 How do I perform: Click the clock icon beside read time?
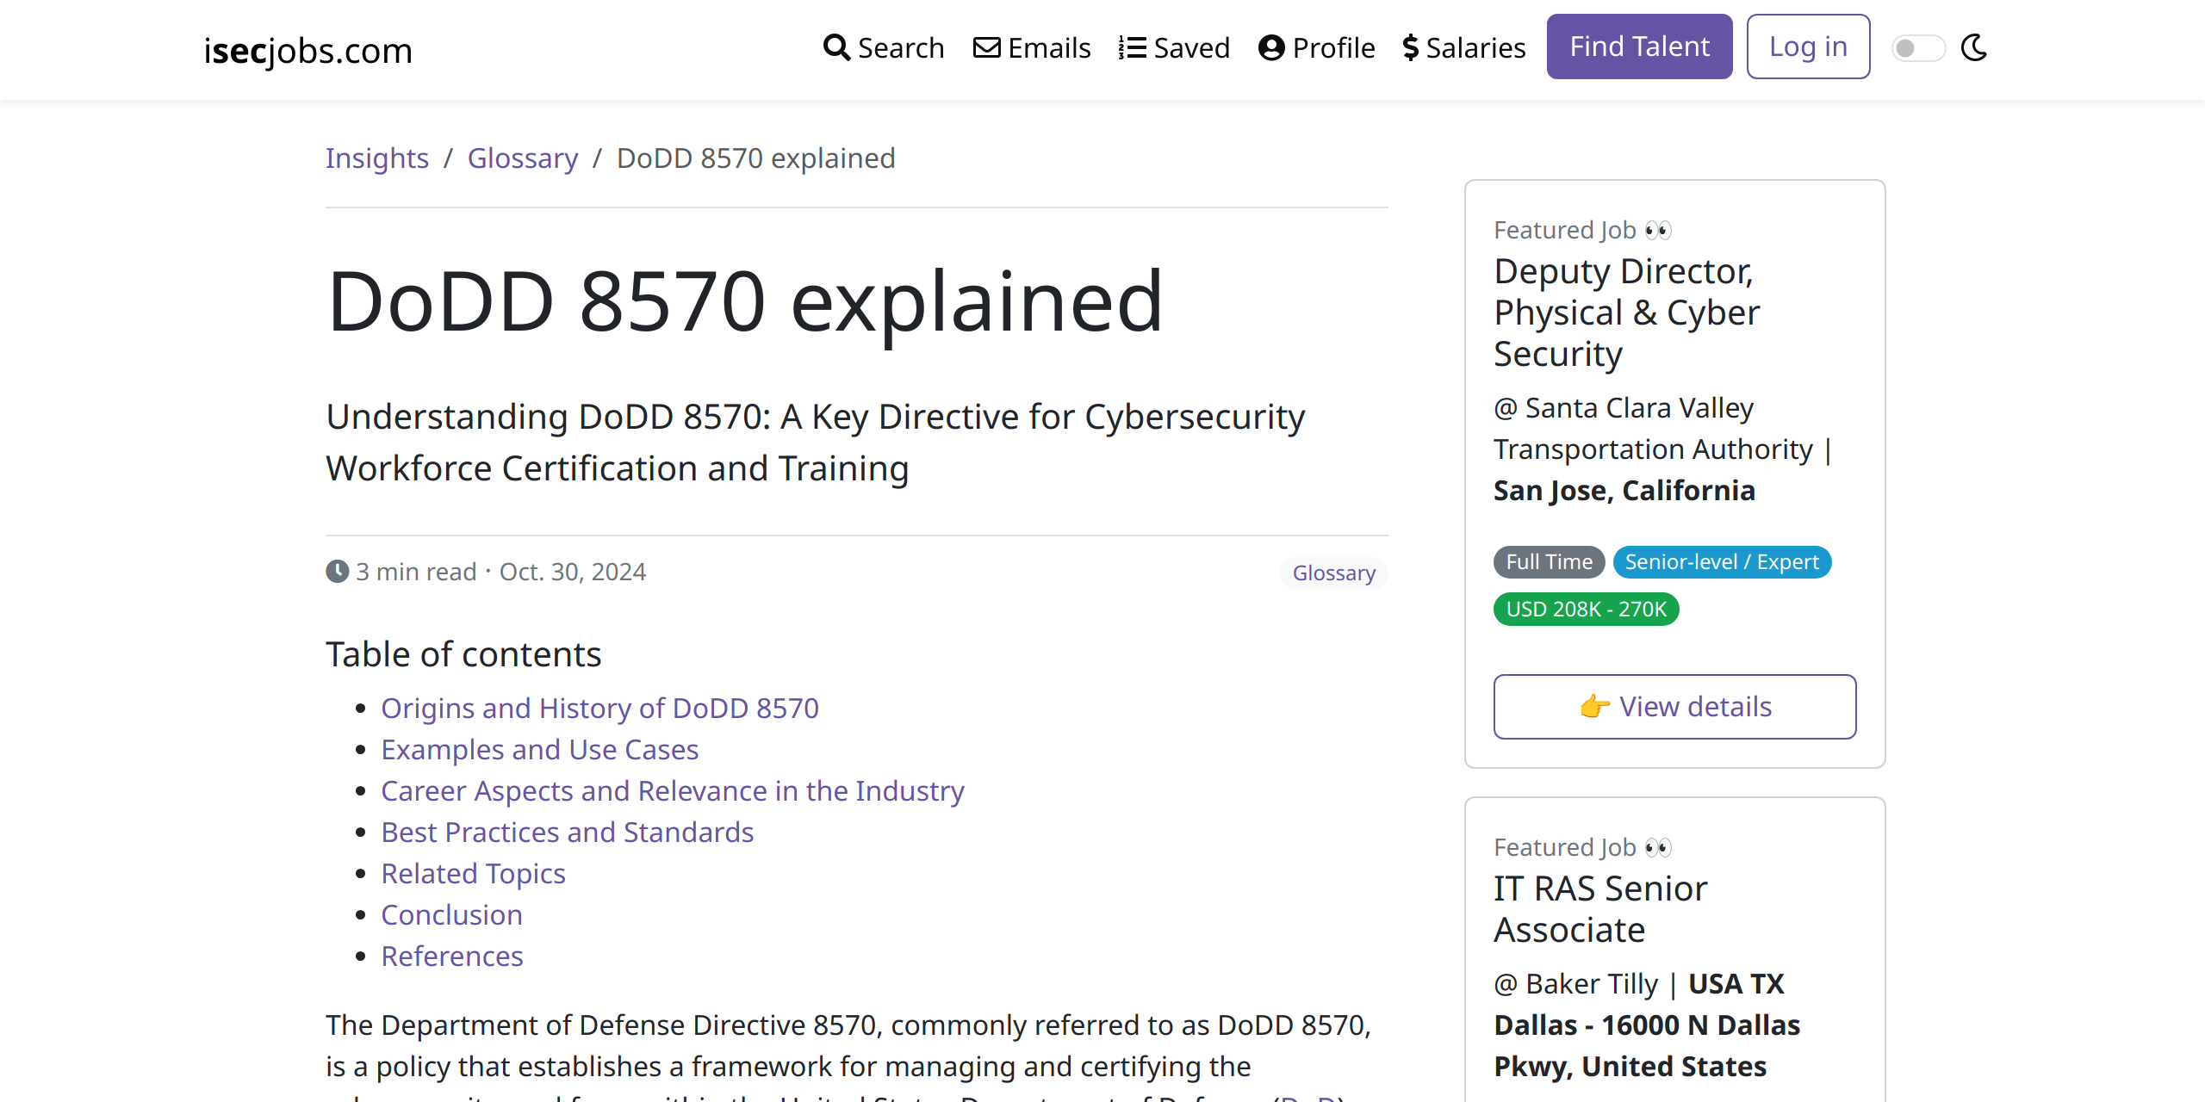[x=337, y=571]
